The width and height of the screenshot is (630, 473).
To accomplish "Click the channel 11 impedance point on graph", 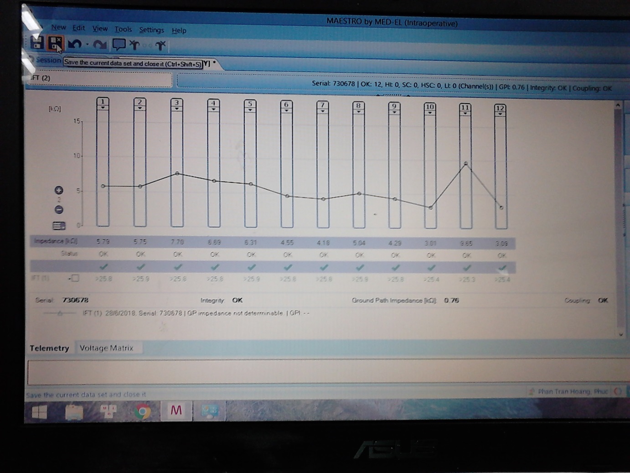I will [x=465, y=164].
